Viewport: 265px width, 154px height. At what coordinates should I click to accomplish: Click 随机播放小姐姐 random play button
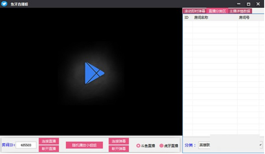pos(84,145)
